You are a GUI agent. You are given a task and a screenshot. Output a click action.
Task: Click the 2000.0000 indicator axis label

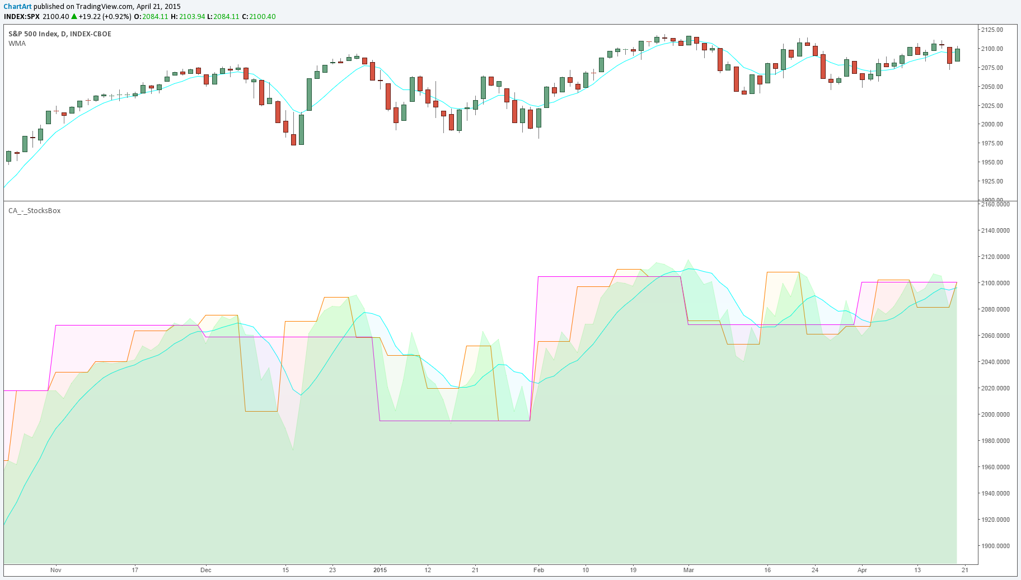click(995, 414)
